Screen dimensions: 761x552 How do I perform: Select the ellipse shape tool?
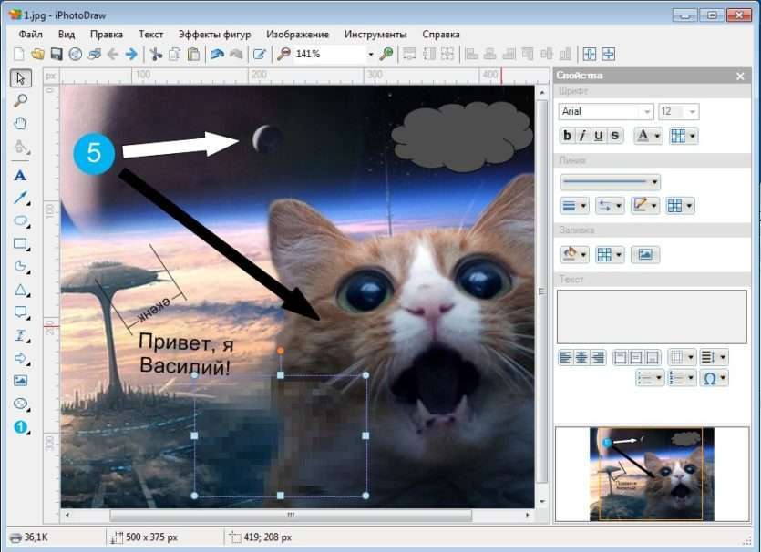[x=20, y=220]
